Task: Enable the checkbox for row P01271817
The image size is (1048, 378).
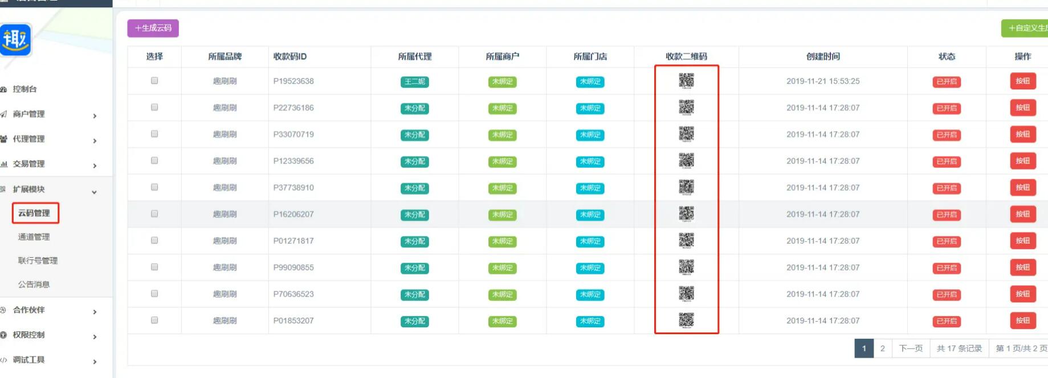Action: coord(154,240)
